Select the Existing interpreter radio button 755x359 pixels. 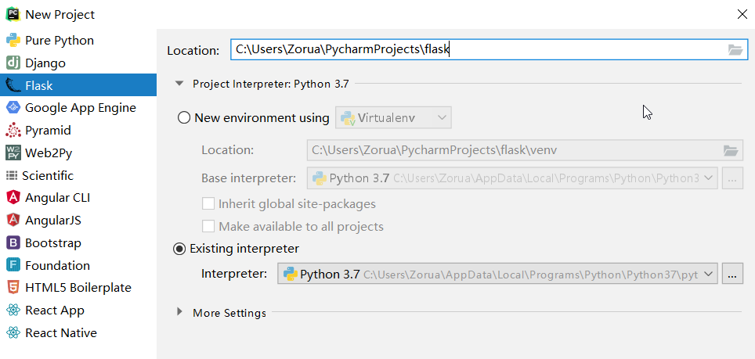tap(180, 249)
